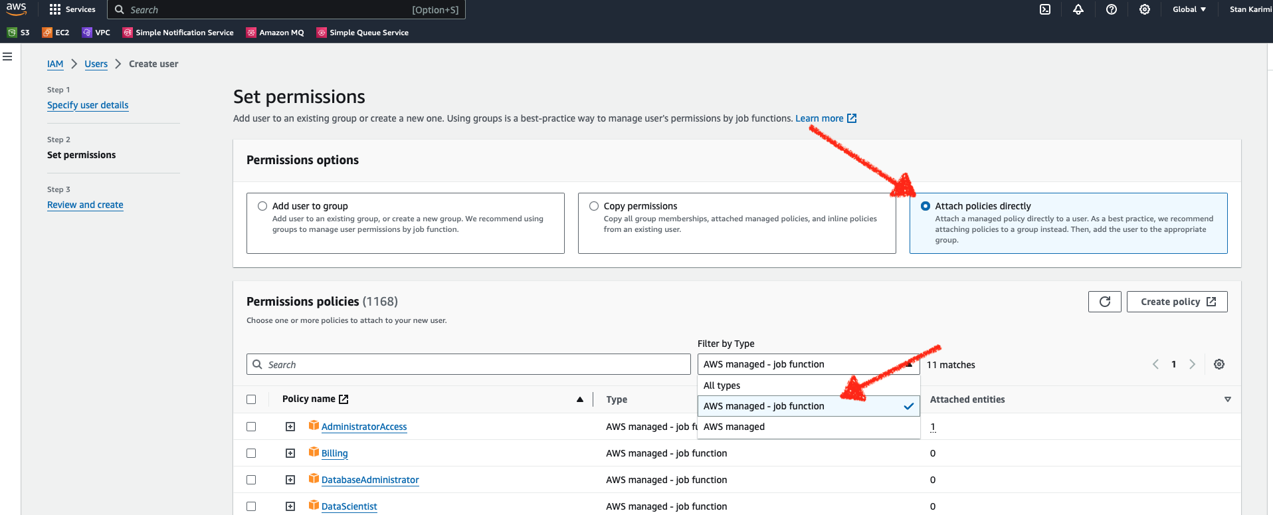1273x515 pixels.
Task: Expand the DatabaseAdministrator policy details
Action: coord(290,480)
